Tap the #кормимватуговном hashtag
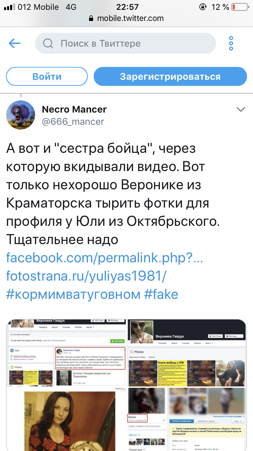This screenshot has height=451, width=253. point(73,294)
